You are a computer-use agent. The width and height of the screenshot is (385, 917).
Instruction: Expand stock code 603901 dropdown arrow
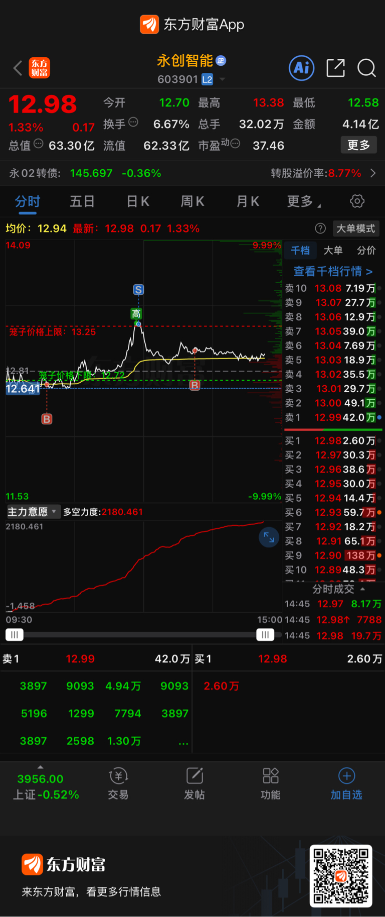coord(222,79)
